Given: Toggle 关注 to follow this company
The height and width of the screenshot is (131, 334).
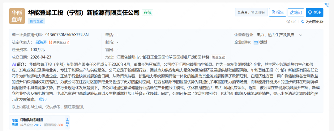Looking at the screenshot, I should pyautogui.click(x=315, y=12).
